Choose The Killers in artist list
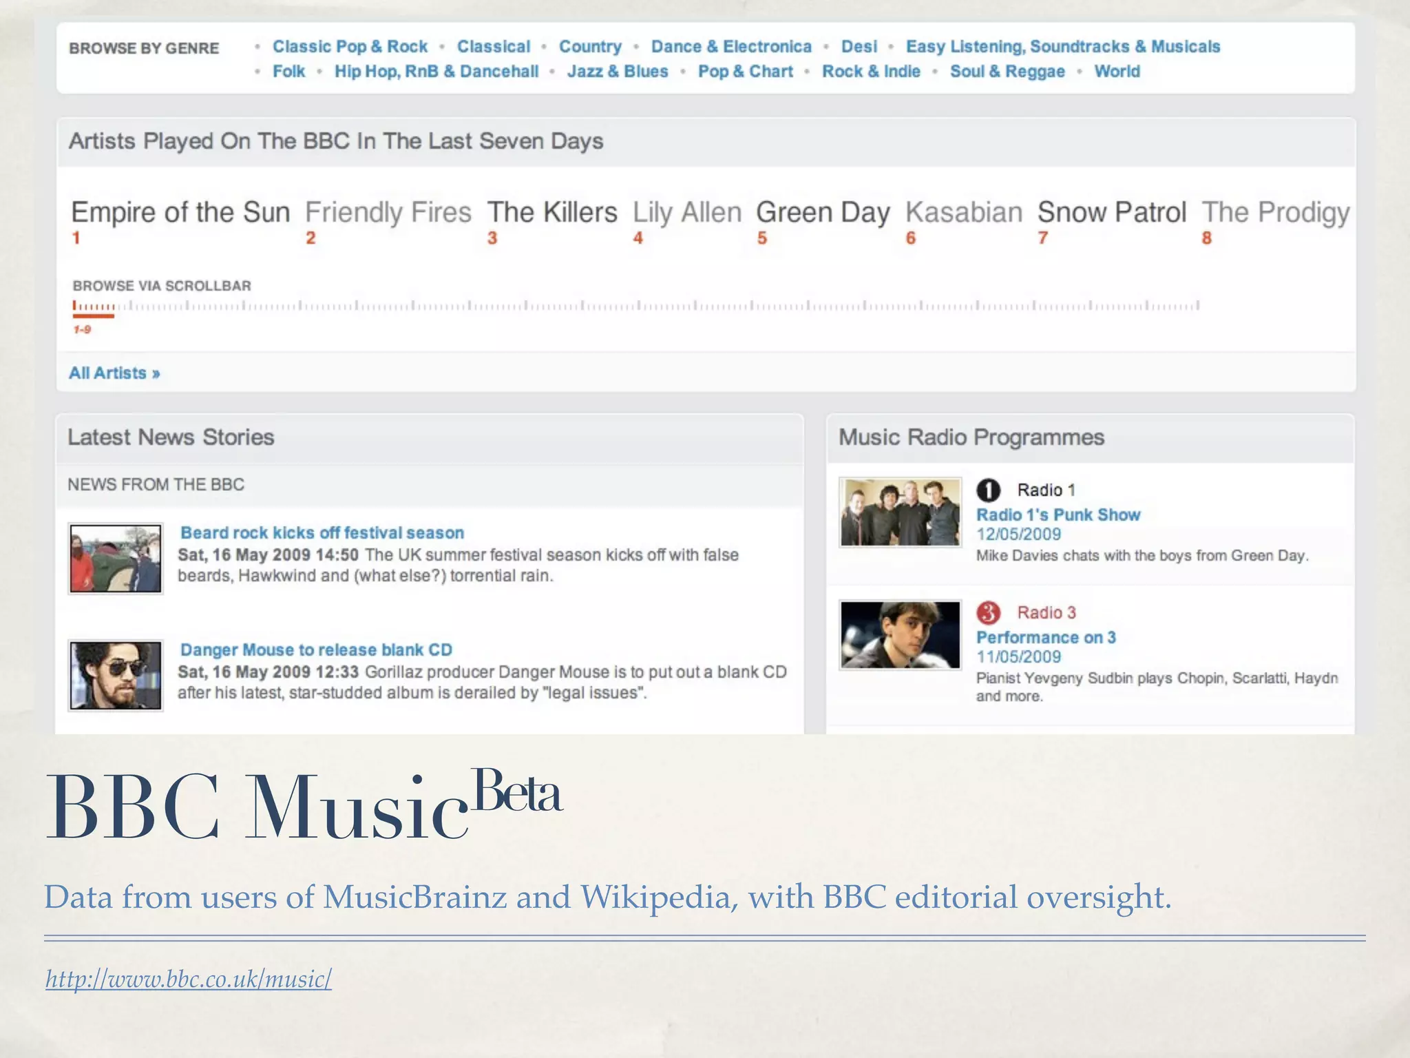Screen dimensions: 1410x1058 pyautogui.click(x=552, y=212)
